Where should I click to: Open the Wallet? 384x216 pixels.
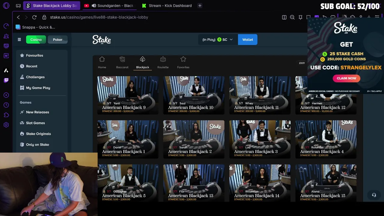pyautogui.click(x=247, y=40)
